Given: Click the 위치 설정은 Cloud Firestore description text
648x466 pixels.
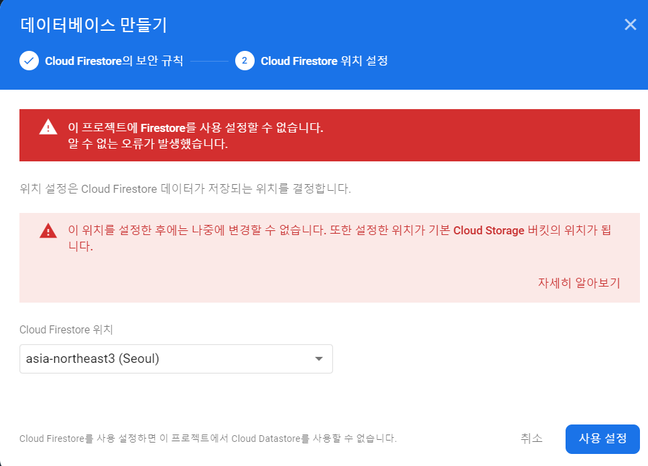Looking at the screenshot, I should [185, 189].
